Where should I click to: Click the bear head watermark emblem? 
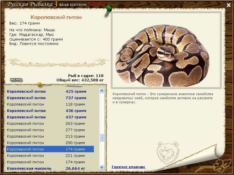point(168,153)
